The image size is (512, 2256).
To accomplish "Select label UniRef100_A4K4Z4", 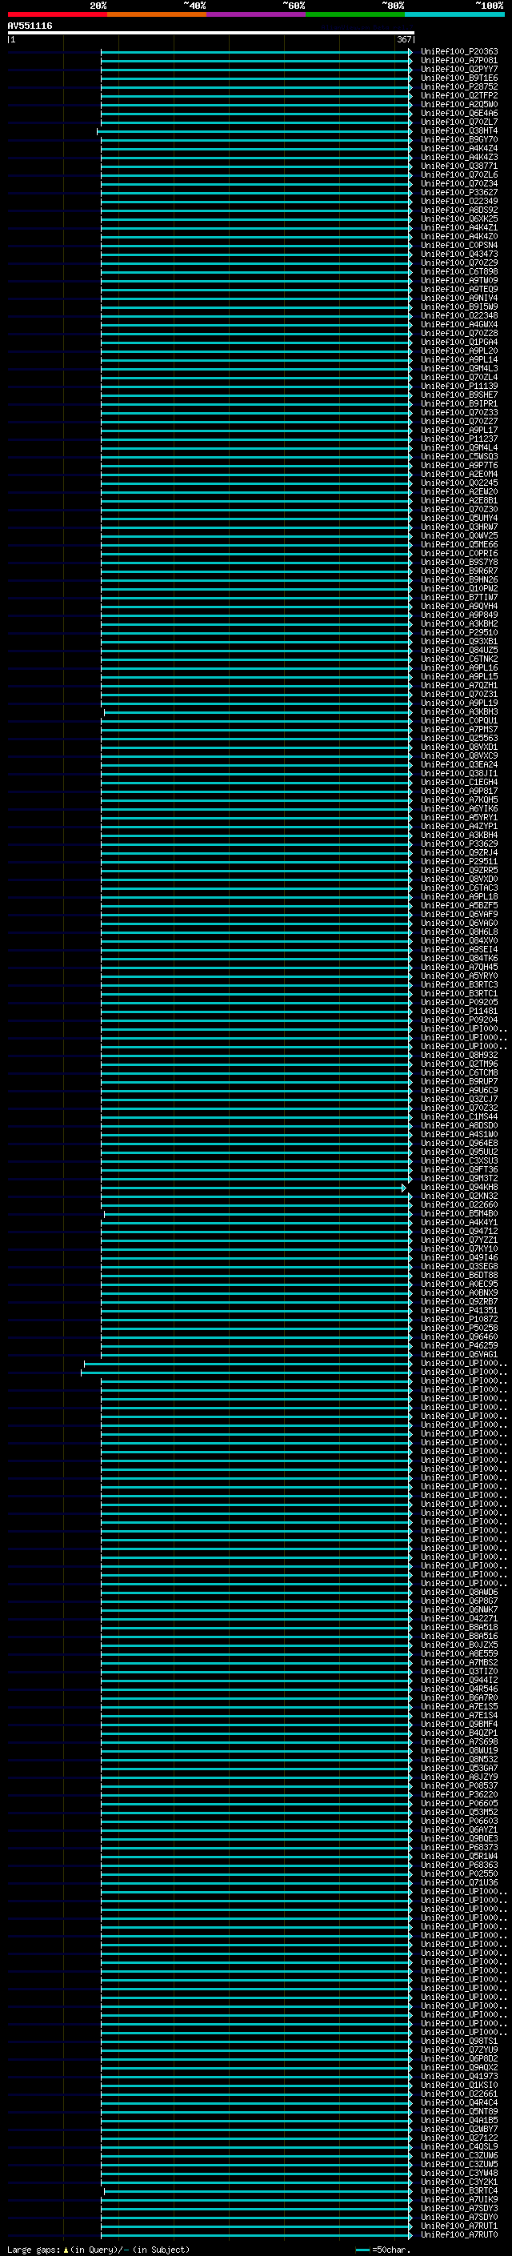I will pyautogui.click(x=459, y=148).
